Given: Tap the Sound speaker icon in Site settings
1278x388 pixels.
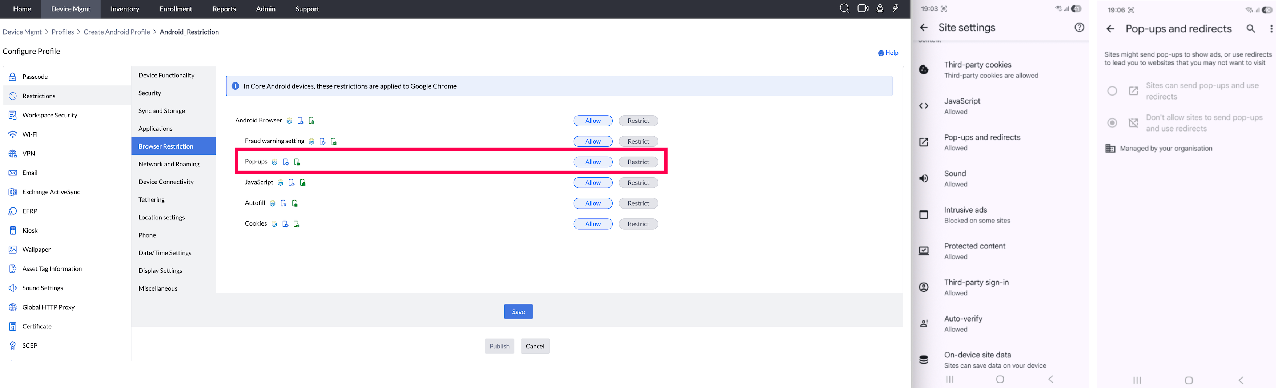Looking at the screenshot, I should coord(924,179).
